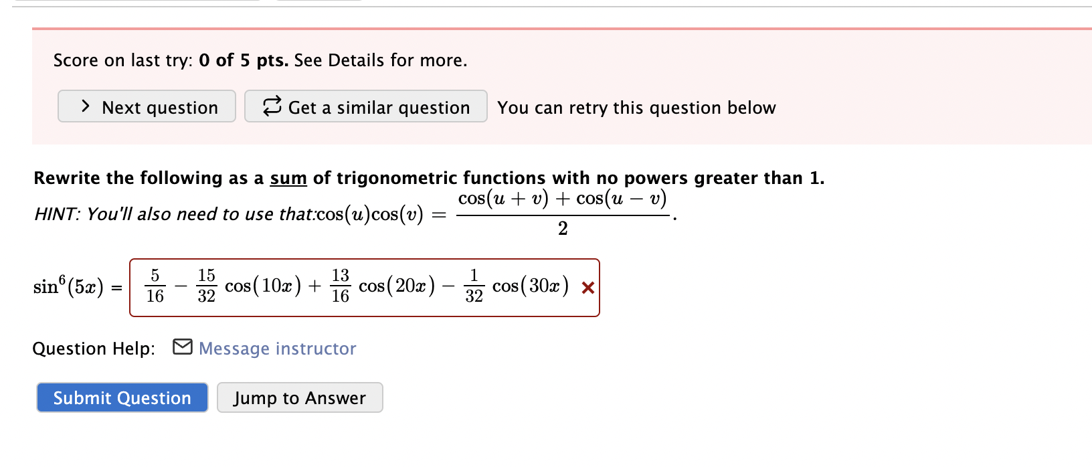Open Message instructor link
The width and height of the screenshot is (1092, 467).
click(277, 348)
